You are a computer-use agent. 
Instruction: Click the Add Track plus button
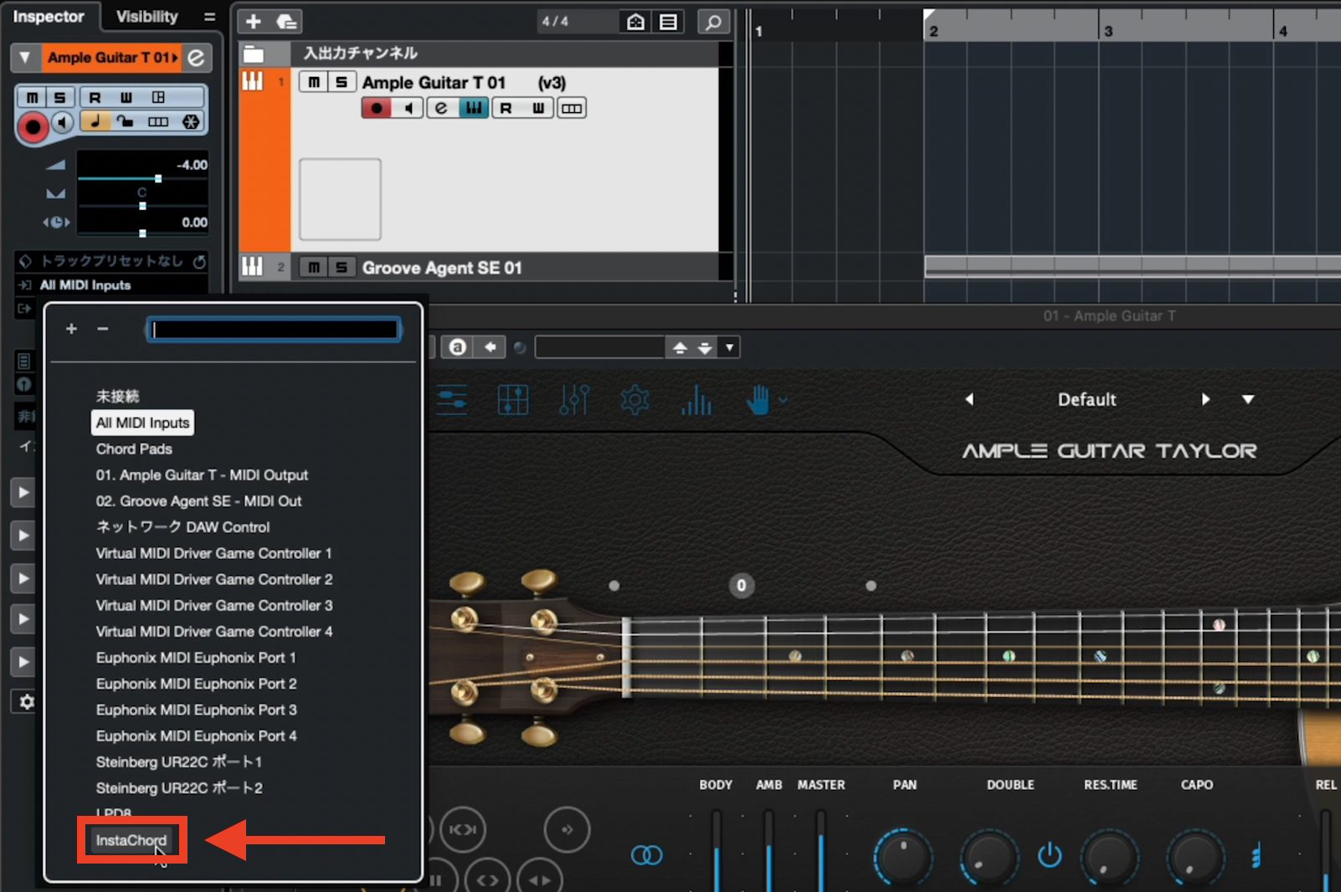254,22
